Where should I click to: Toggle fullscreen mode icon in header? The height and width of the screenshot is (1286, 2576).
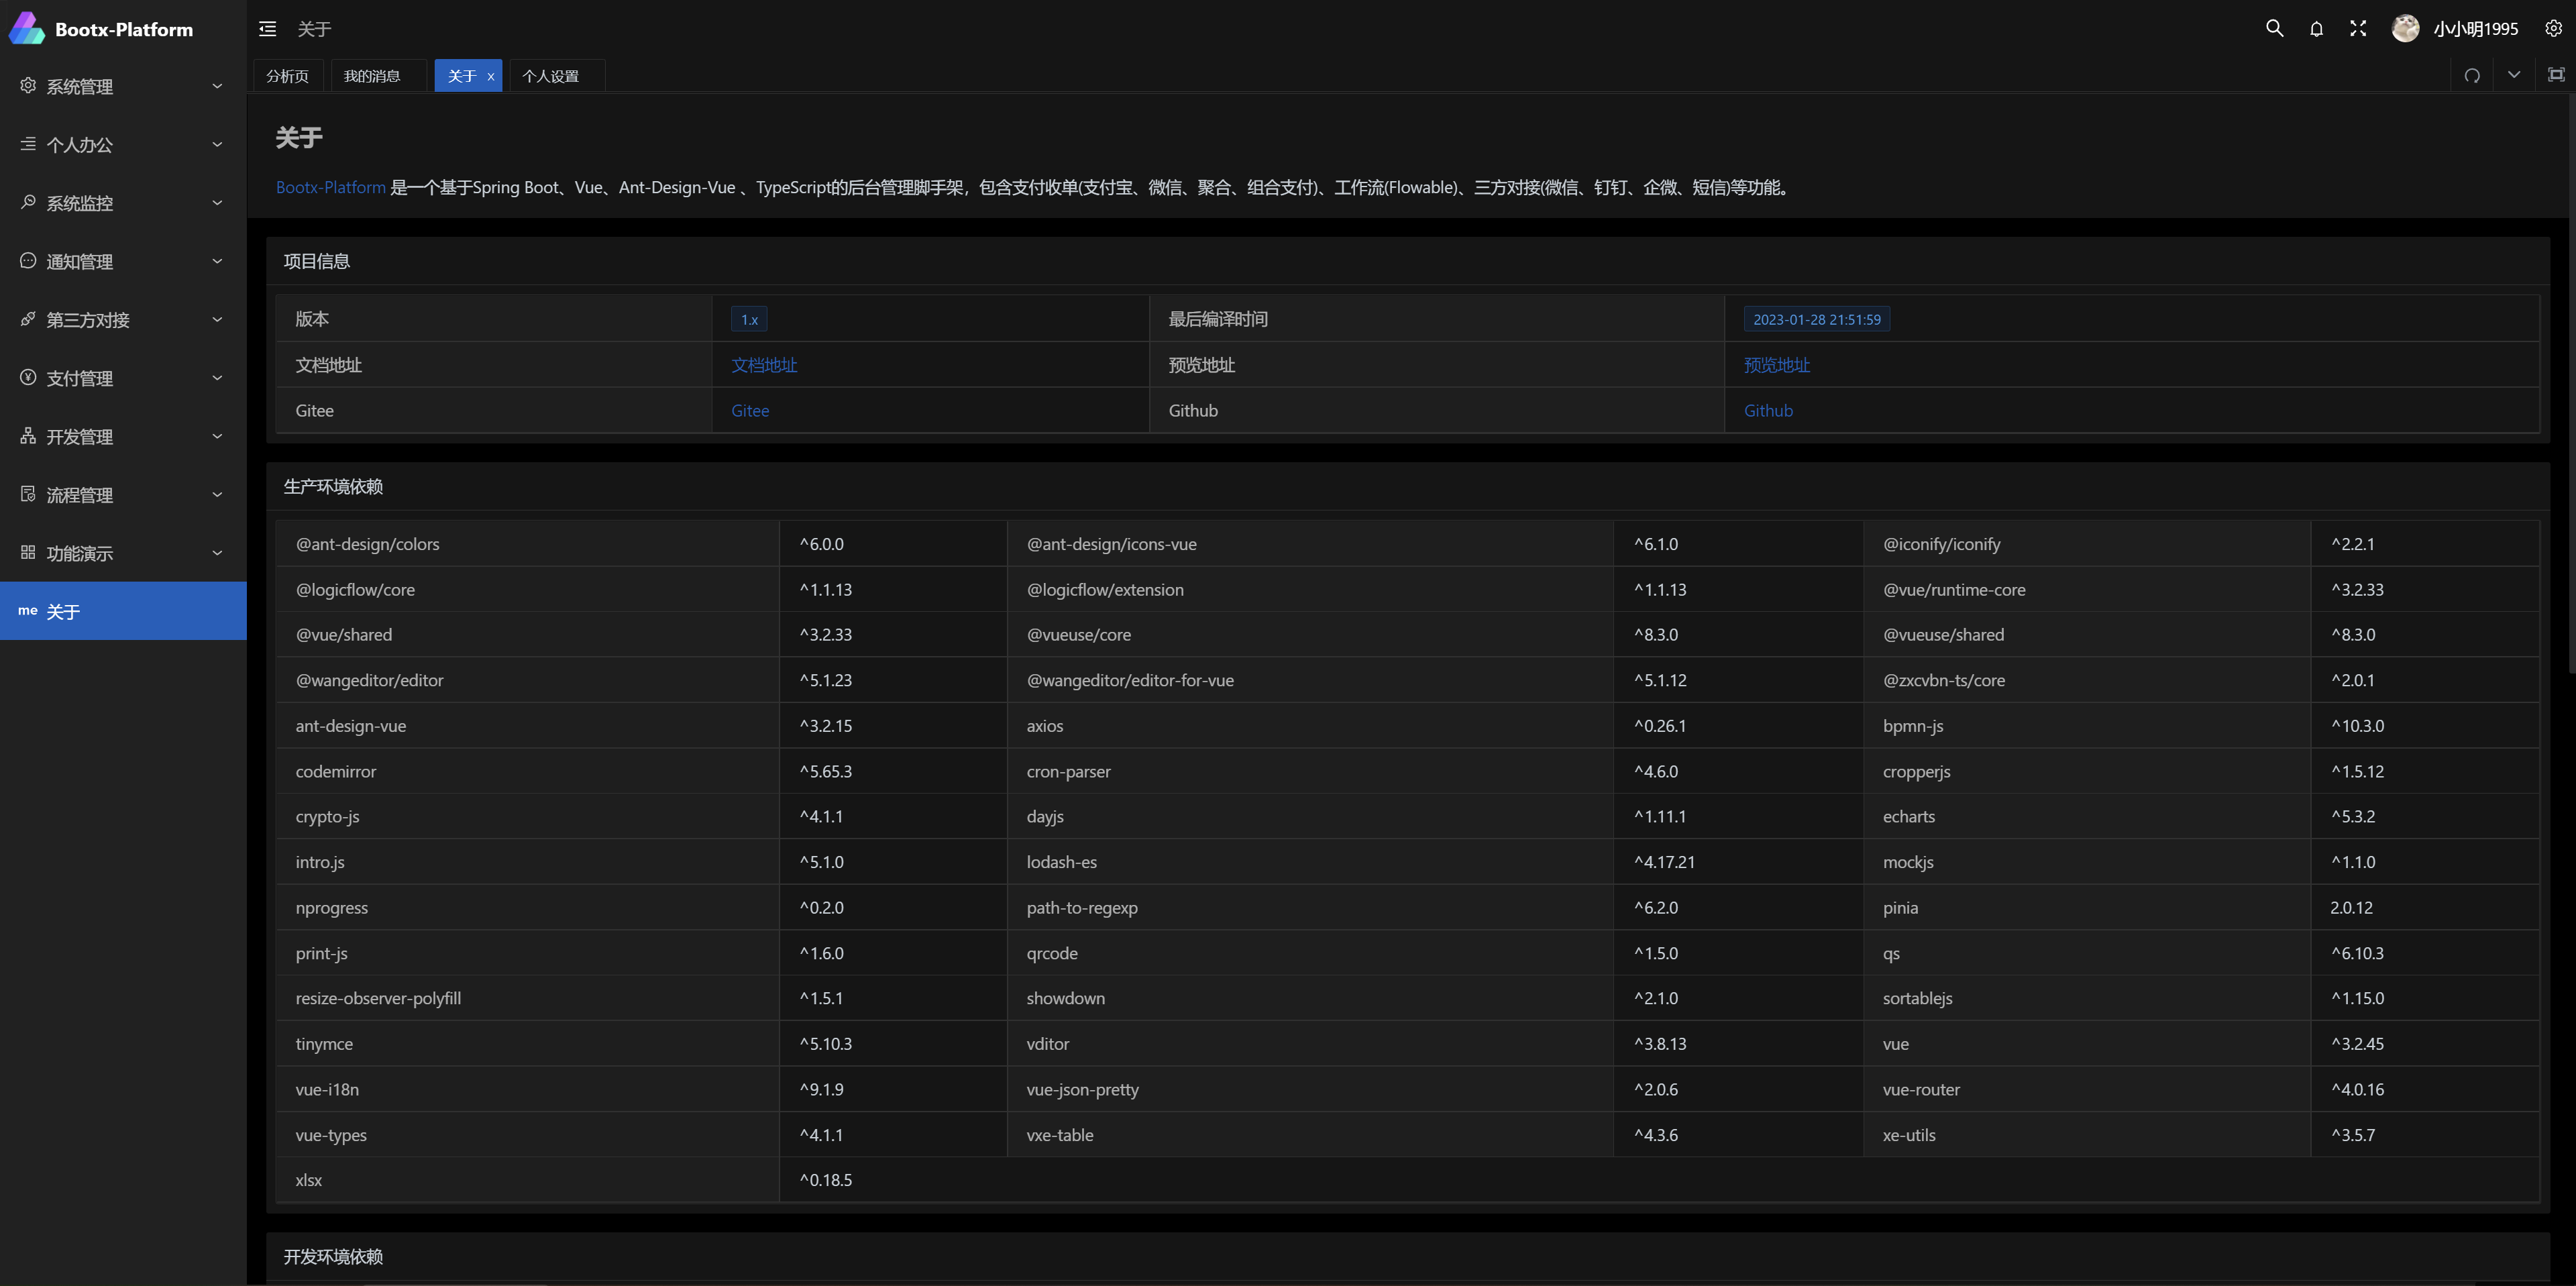pos(2358,28)
